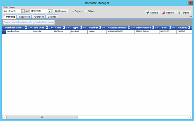This screenshot has width=194, height=121.
Task: Click the '100044' number cell
Action: click(97, 32)
